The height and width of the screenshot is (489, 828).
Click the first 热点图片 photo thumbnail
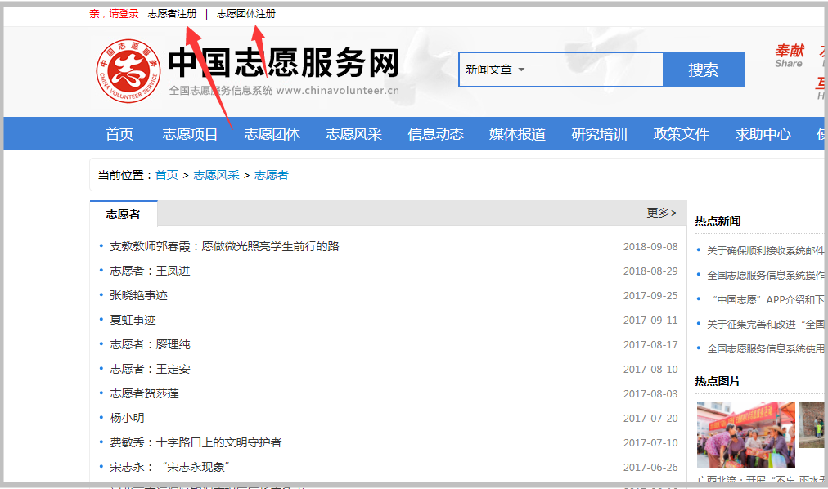pyautogui.click(x=745, y=435)
